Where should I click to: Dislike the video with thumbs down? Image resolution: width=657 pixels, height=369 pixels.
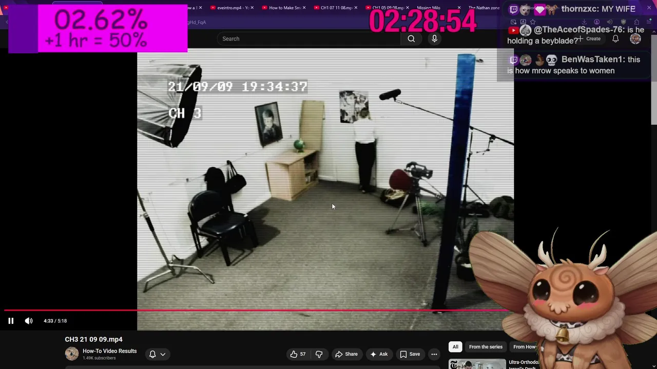coord(319,354)
